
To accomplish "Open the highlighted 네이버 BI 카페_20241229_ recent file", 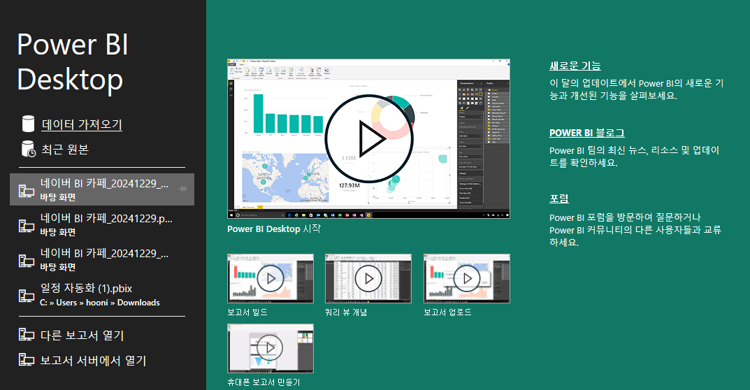I will point(102,189).
